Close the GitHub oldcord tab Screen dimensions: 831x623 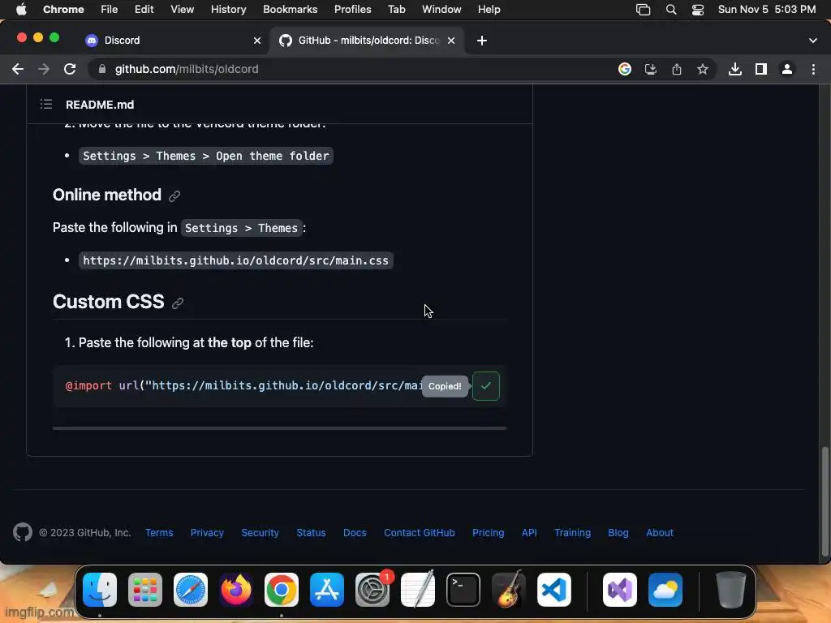click(x=451, y=41)
